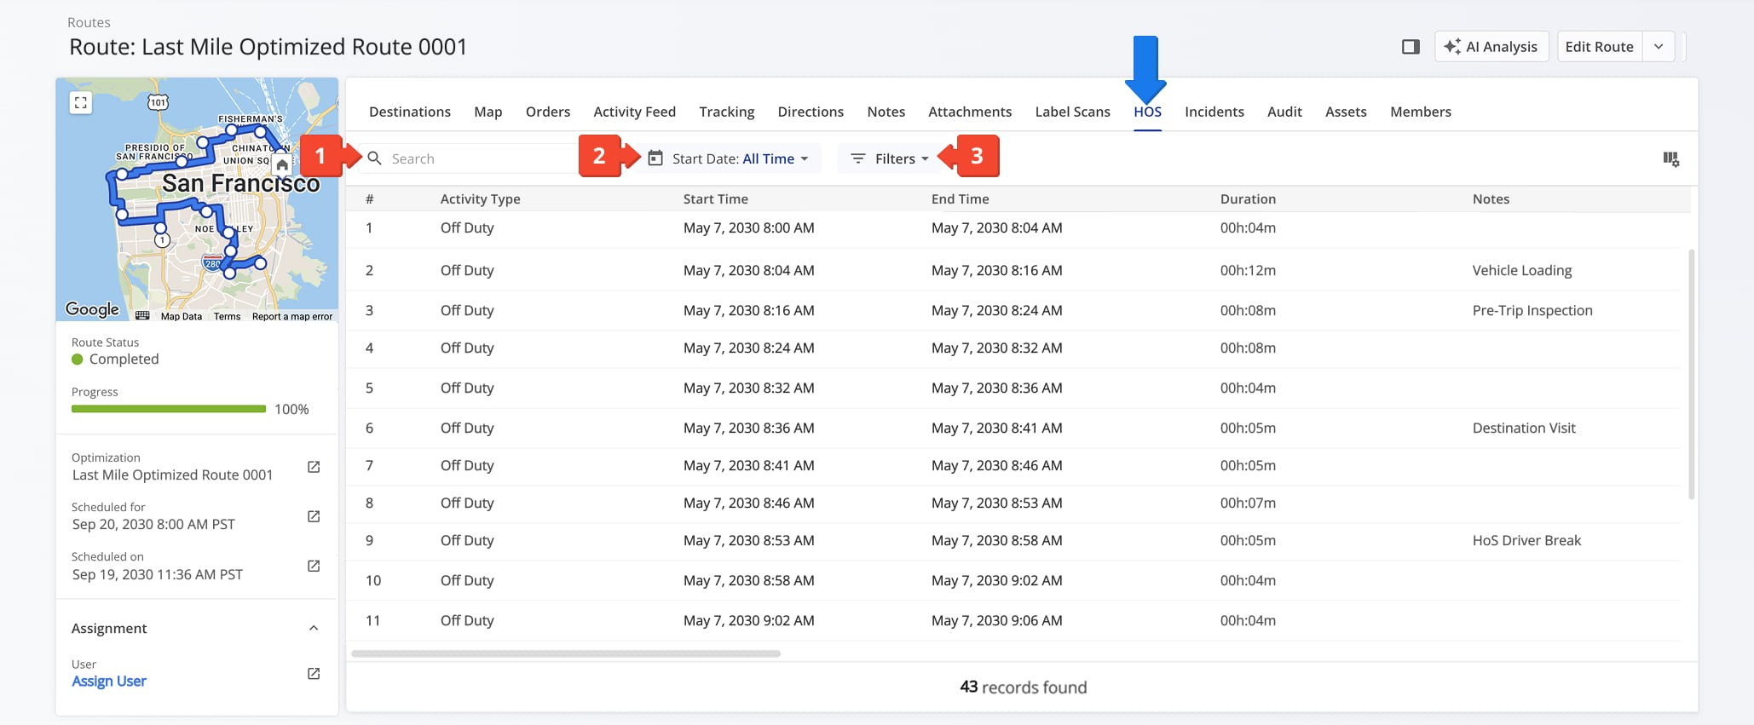Click the calendar icon beside Start Date
This screenshot has height=725, width=1754.
tap(655, 158)
